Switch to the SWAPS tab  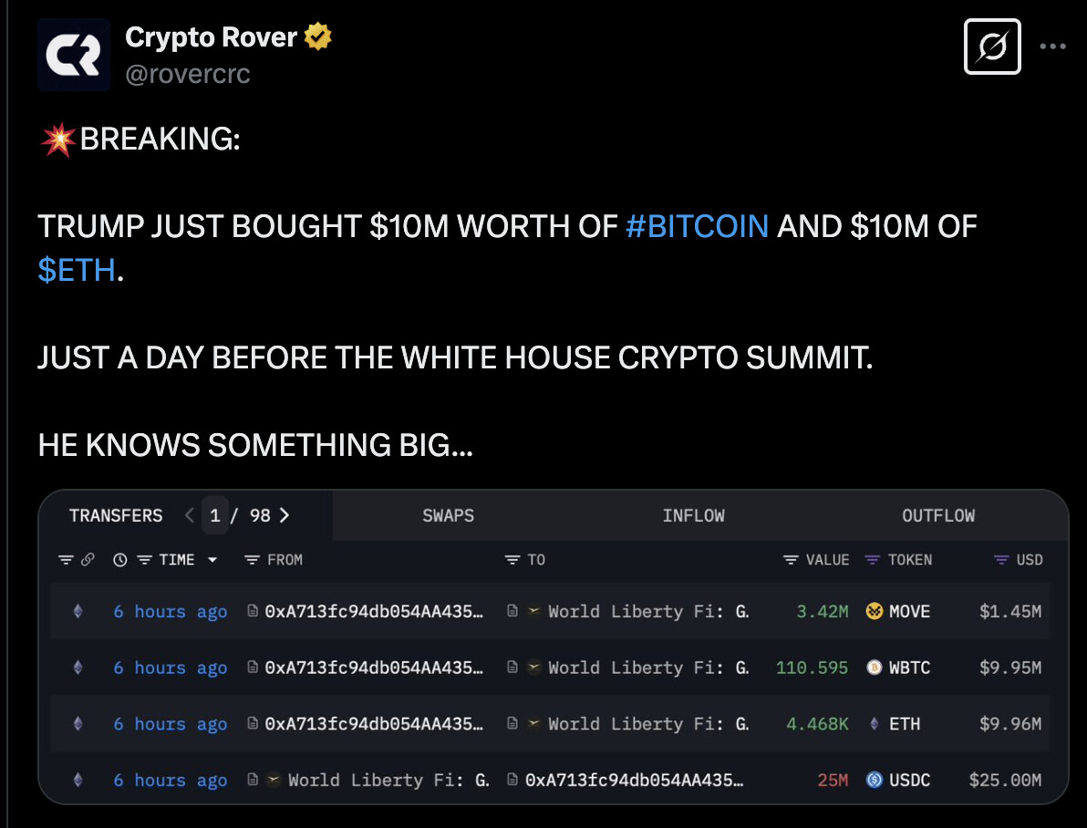(448, 515)
